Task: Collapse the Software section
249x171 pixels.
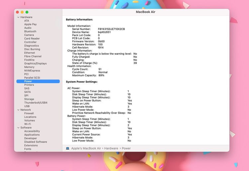Action: 18,128
